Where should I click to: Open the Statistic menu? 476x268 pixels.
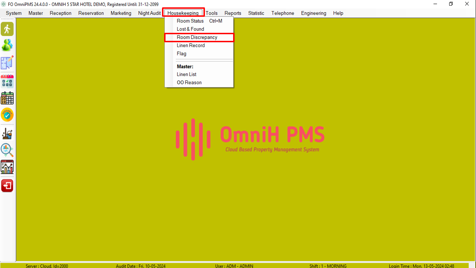coord(256,13)
